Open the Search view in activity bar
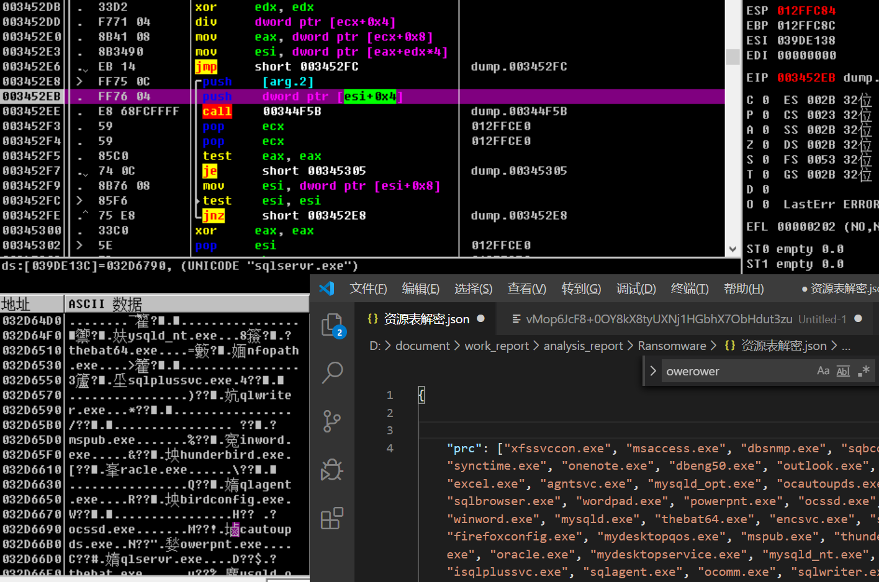Screen dimensions: 879x582 (333, 372)
